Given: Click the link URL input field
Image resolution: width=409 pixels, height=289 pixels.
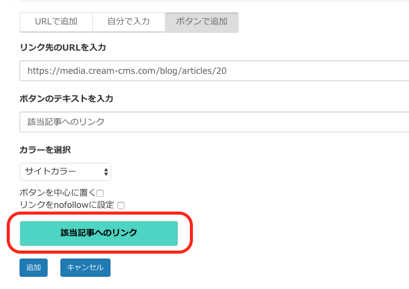Looking at the screenshot, I should click(x=214, y=71).
